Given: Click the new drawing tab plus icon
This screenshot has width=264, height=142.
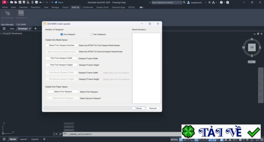Looking at the screenshot, I should [x=35, y=29].
